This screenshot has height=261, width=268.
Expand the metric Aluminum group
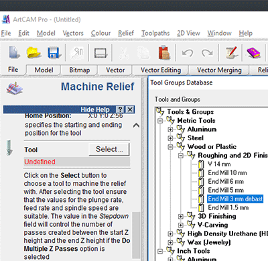(x=170, y=129)
